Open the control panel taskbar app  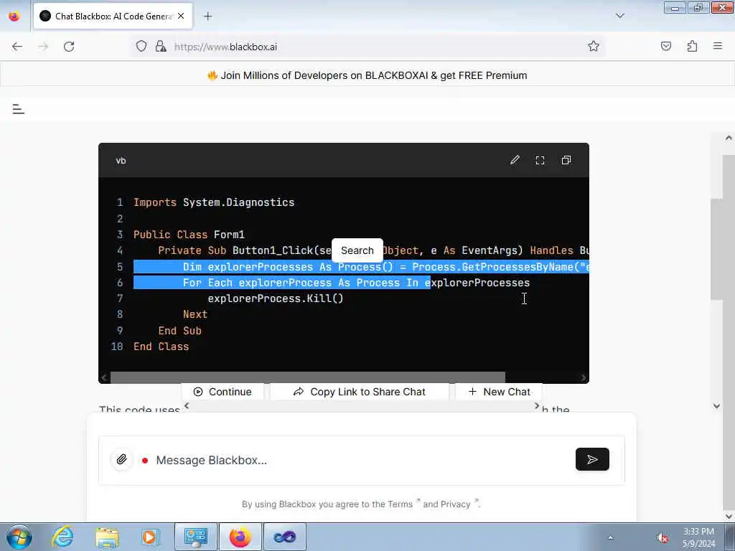(195, 537)
